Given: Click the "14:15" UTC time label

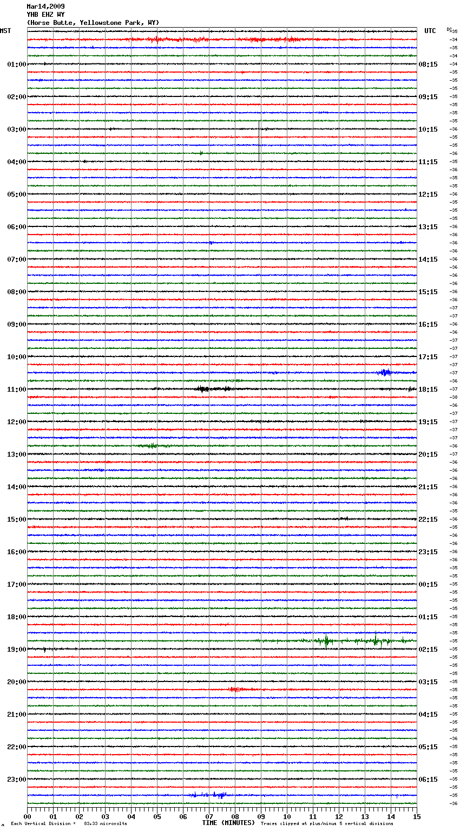Looking at the screenshot, I should (x=428, y=259).
